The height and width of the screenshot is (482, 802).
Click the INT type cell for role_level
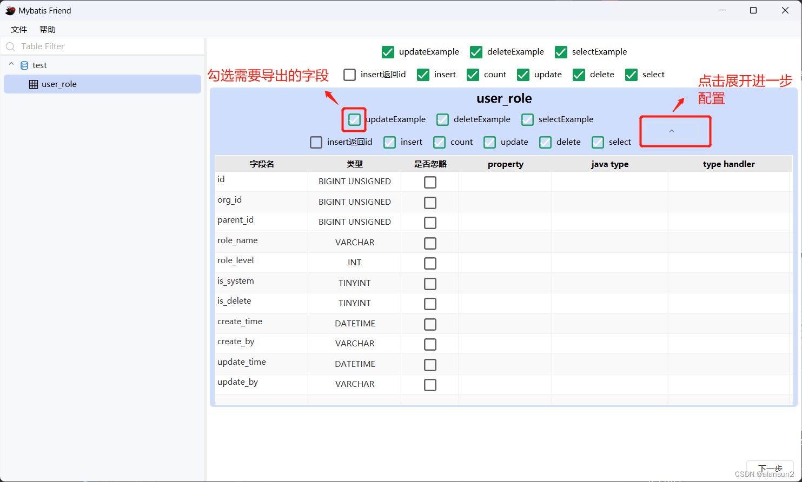coord(355,263)
